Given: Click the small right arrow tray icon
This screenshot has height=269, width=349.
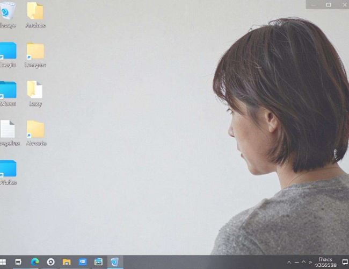Looking at the screenshot, I should [x=310, y=263].
